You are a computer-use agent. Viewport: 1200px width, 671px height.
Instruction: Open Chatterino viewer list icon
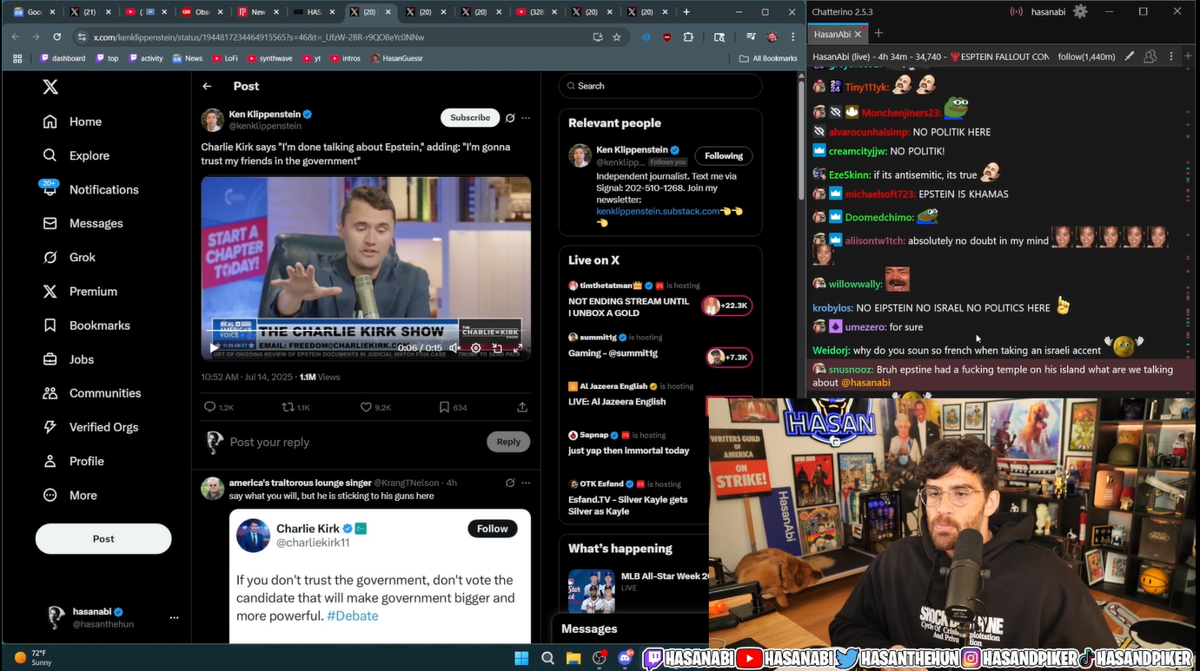(1150, 56)
